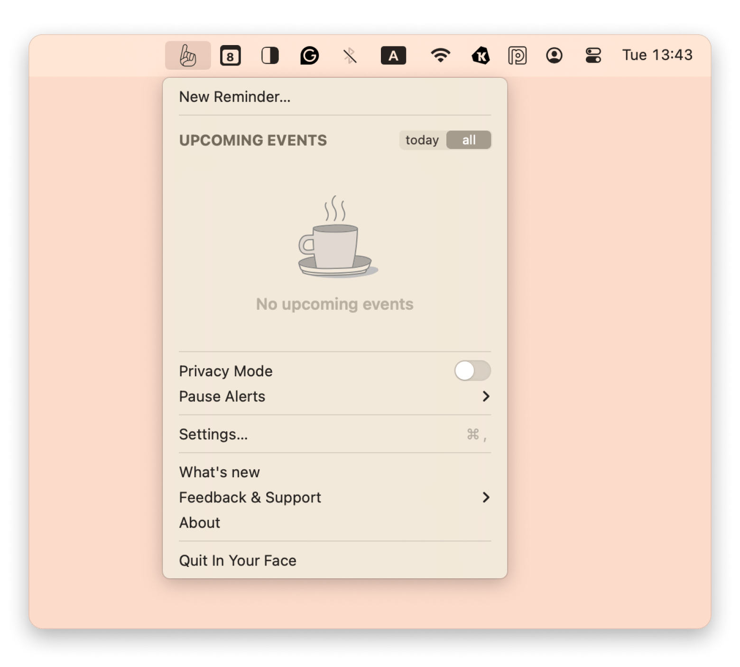The width and height of the screenshot is (740, 667).
Task: Click the In Your Face pointing-hand menu bar icon
Action: (188, 56)
